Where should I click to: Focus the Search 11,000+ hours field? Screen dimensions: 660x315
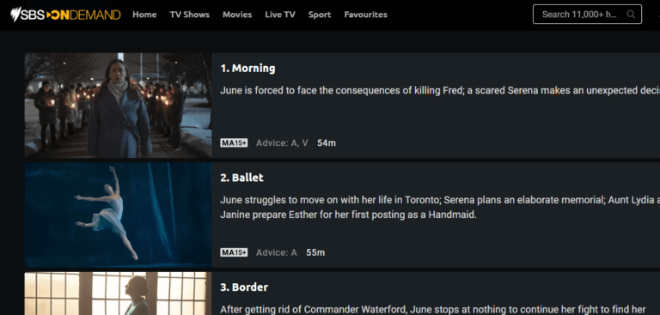(x=587, y=15)
